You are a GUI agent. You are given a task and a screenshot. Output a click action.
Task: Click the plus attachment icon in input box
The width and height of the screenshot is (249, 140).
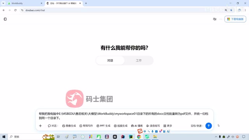[x=40, y=126]
